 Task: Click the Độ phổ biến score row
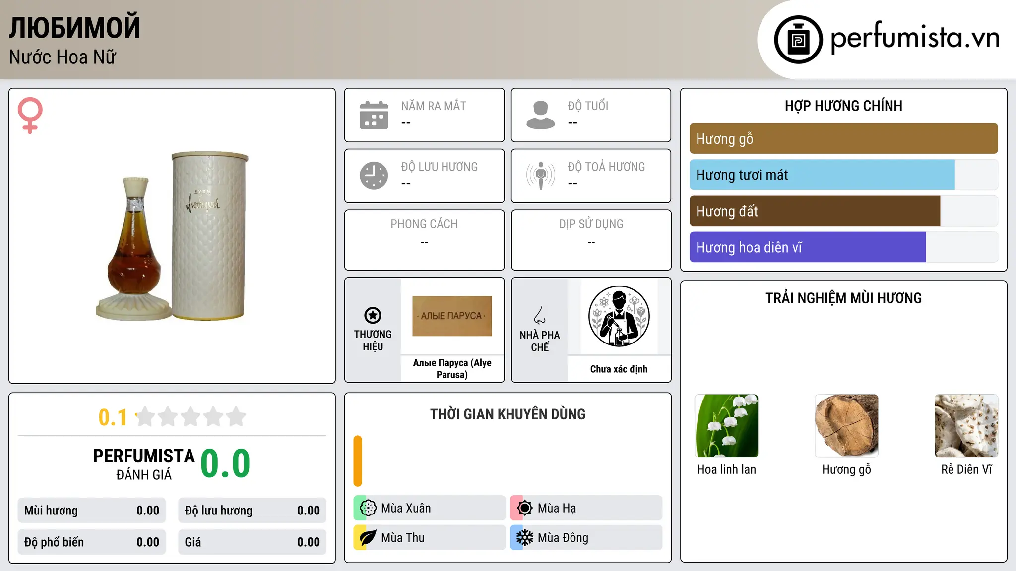(92, 542)
